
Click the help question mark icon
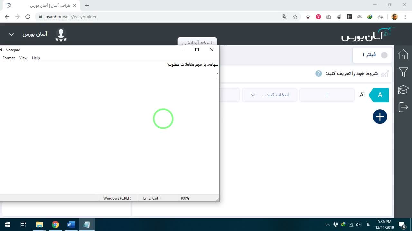(x=319, y=73)
